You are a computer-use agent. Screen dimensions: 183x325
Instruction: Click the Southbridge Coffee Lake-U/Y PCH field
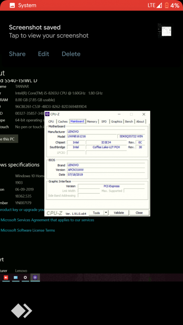click(x=106, y=147)
